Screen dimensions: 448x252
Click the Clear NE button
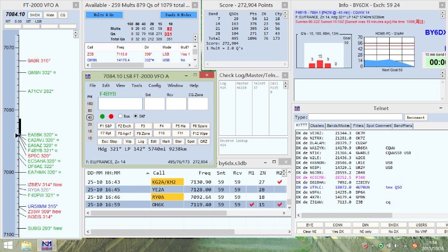310,232
